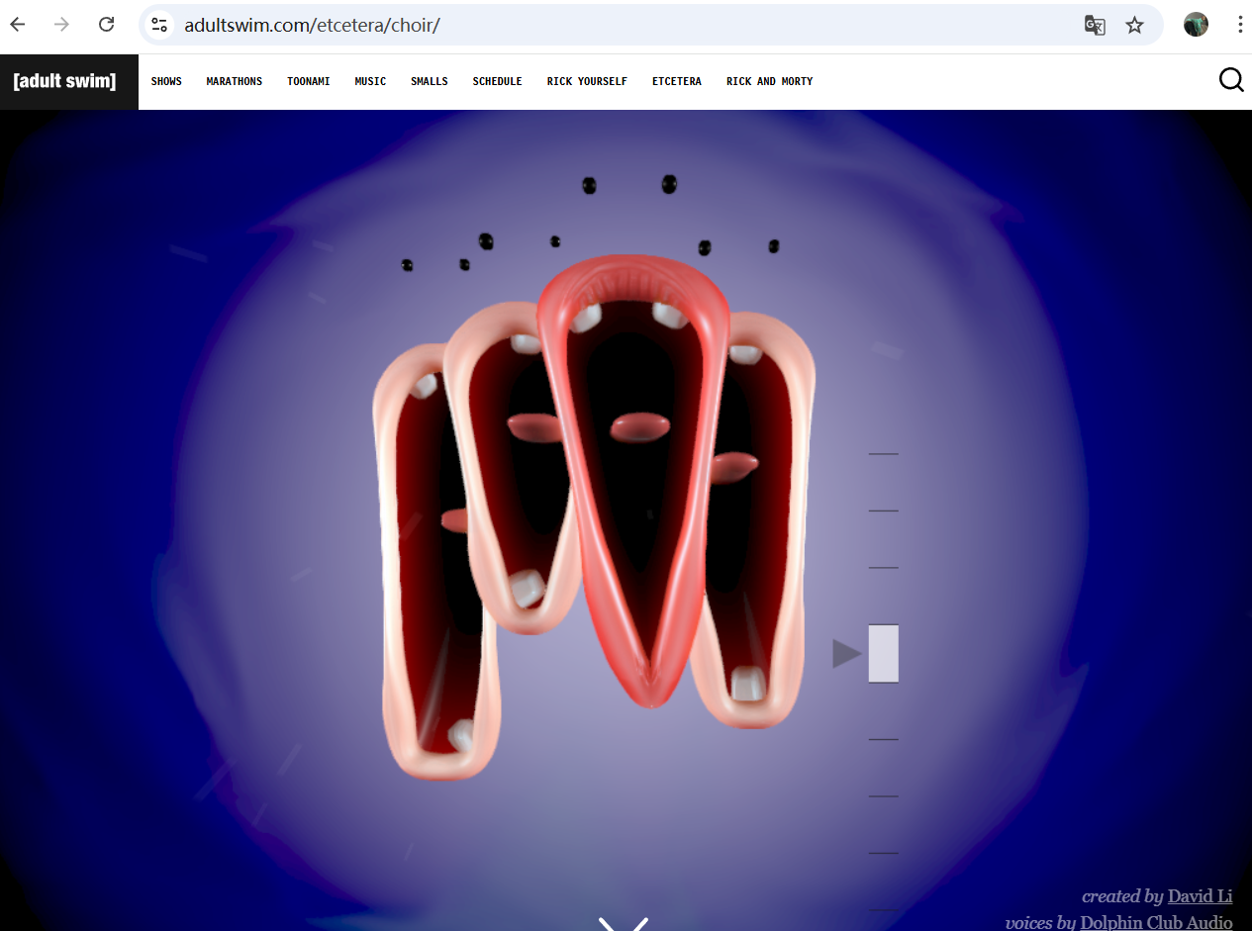
Task: Click the translate page icon
Action: click(x=1095, y=26)
